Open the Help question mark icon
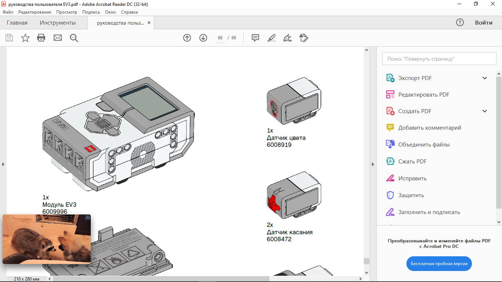This screenshot has width=502, height=282. click(460, 22)
